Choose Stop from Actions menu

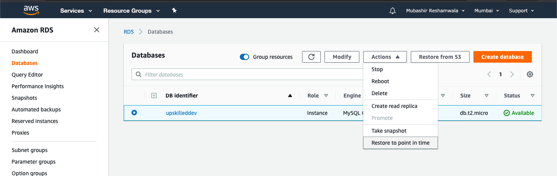point(400,69)
